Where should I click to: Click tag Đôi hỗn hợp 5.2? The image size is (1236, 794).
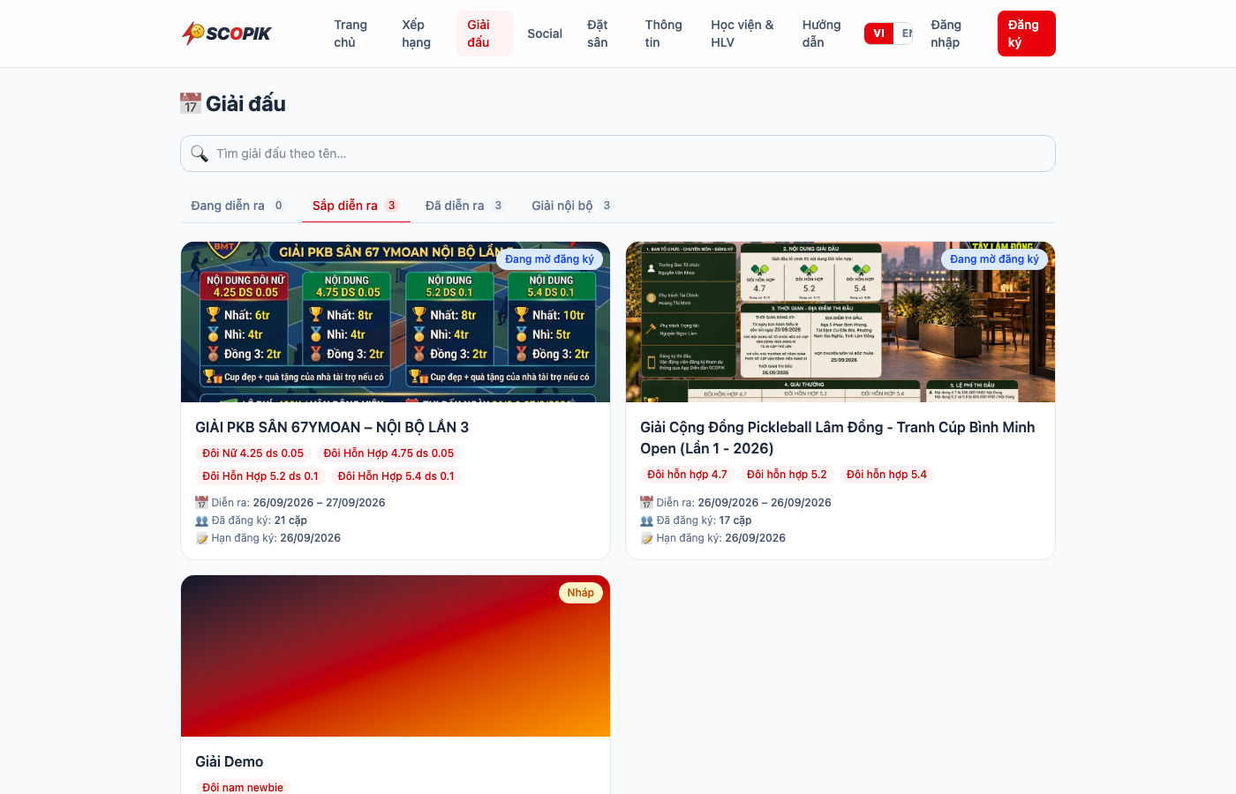[x=788, y=475]
